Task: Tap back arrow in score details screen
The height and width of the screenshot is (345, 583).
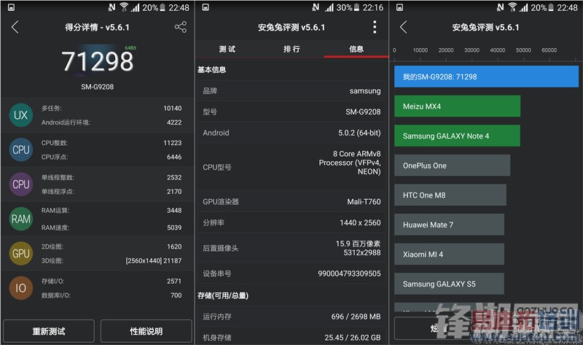Action: [x=15, y=27]
